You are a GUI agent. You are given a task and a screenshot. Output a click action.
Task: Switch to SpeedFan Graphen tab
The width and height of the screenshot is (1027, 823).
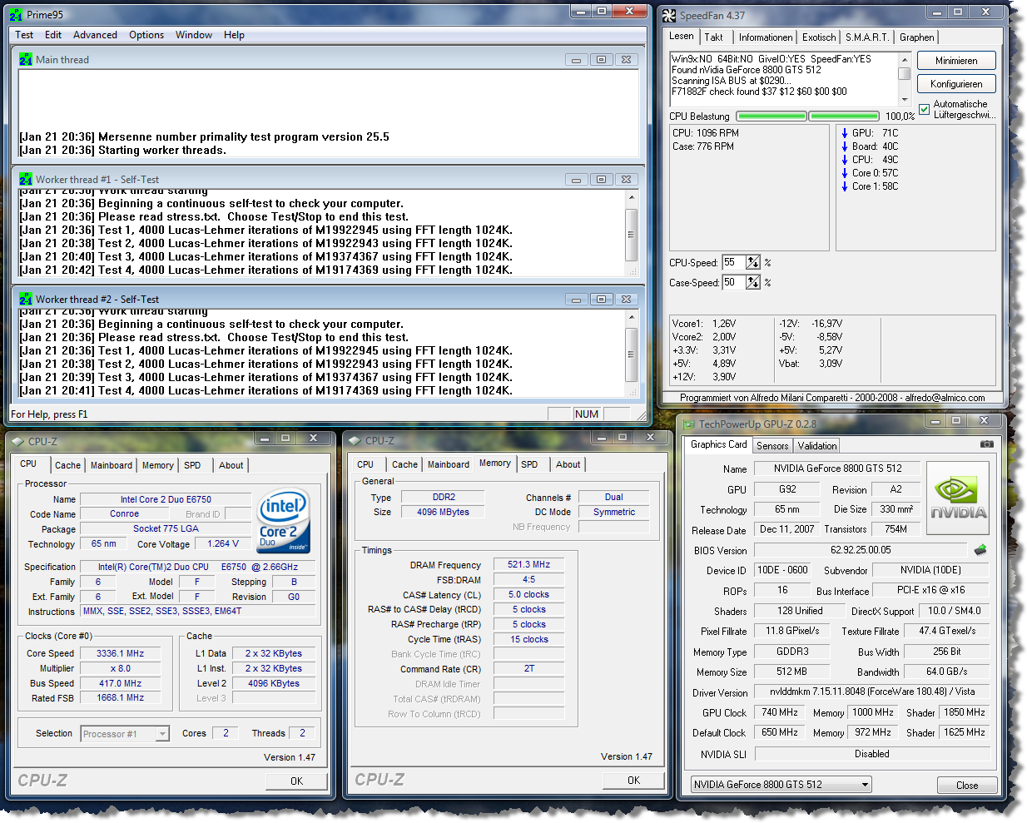coord(916,37)
